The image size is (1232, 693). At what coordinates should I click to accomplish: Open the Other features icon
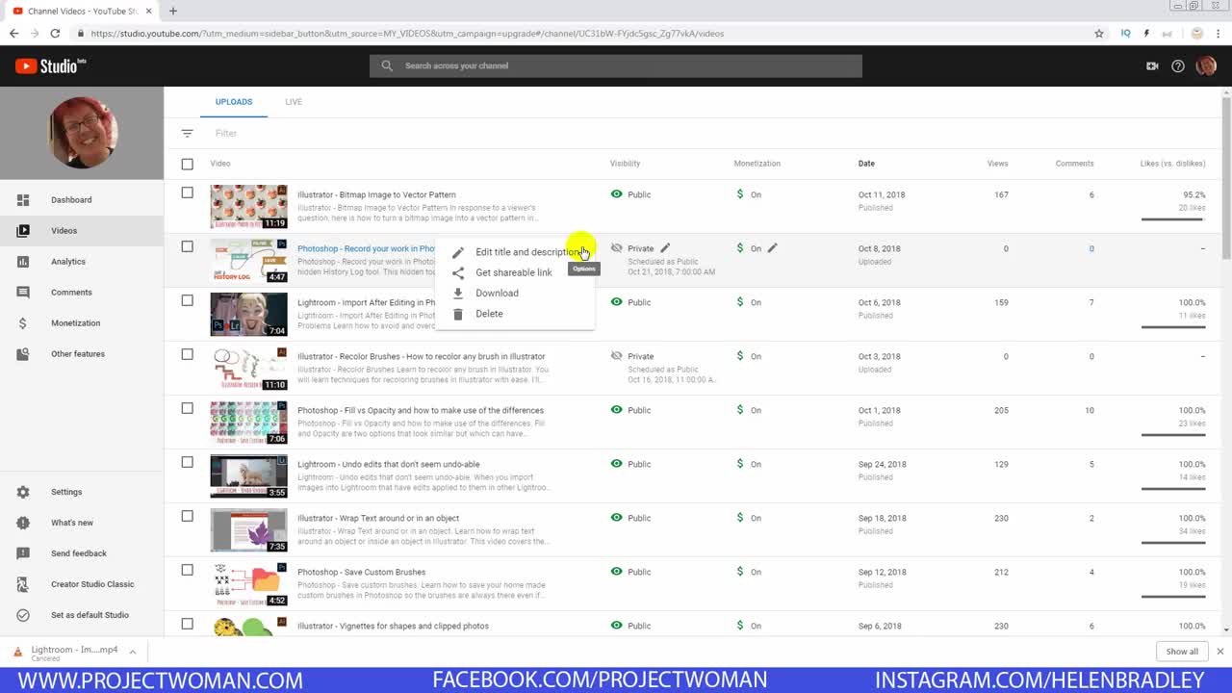[23, 354]
